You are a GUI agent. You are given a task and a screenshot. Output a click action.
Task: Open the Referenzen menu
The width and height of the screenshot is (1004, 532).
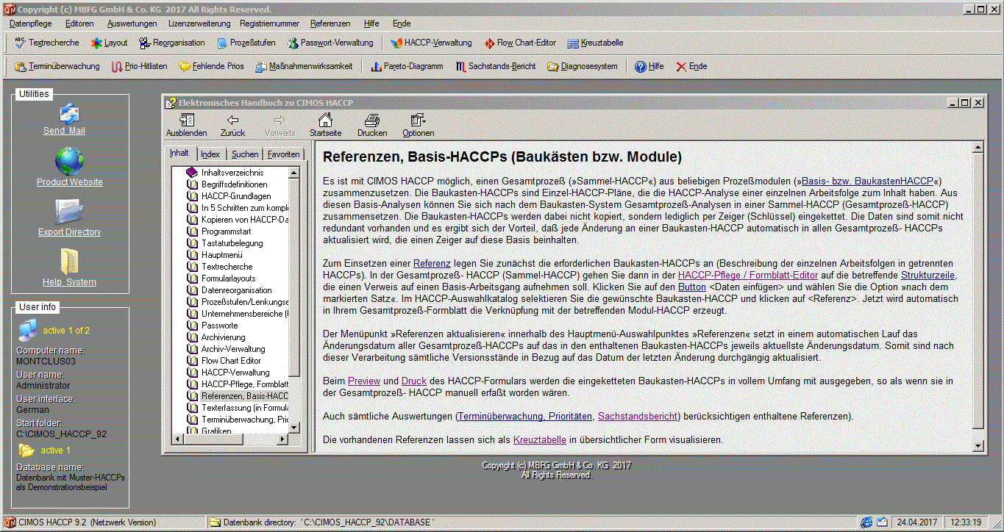tap(330, 24)
